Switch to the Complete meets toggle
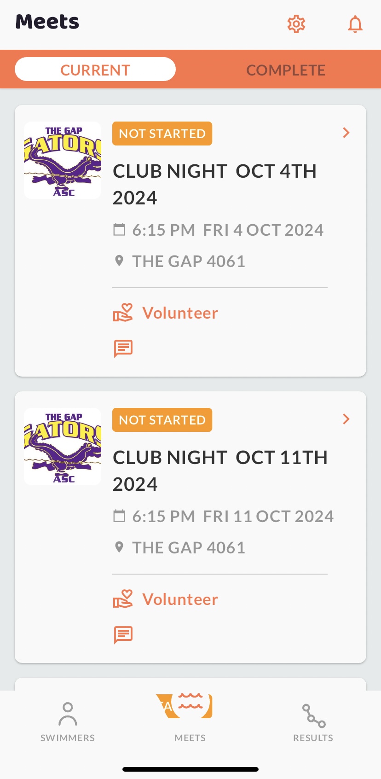The height and width of the screenshot is (779, 381). (285, 70)
